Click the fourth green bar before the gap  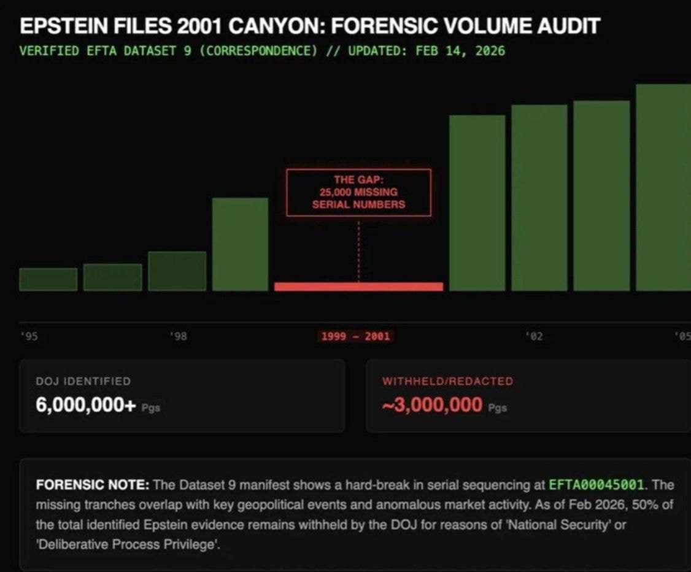pos(240,244)
